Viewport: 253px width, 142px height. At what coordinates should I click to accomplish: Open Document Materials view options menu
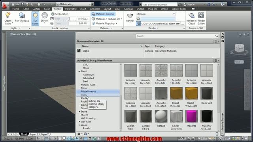coord(216,41)
